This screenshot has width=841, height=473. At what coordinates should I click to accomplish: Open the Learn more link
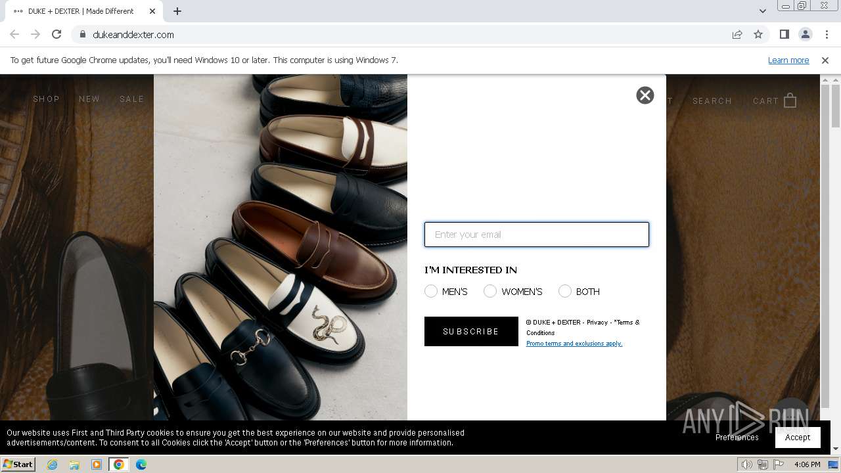[788, 60]
